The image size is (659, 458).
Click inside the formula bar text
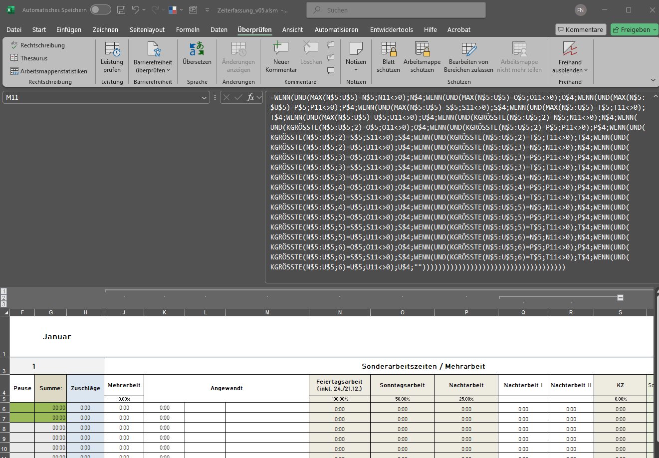click(x=457, y=182)
